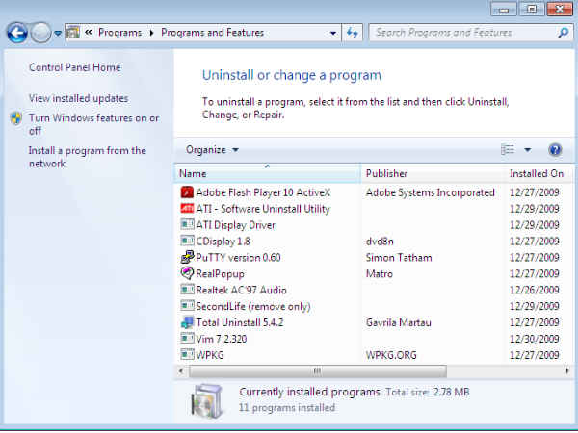
Task: Click the change view icon
Action: click(508, 150)
